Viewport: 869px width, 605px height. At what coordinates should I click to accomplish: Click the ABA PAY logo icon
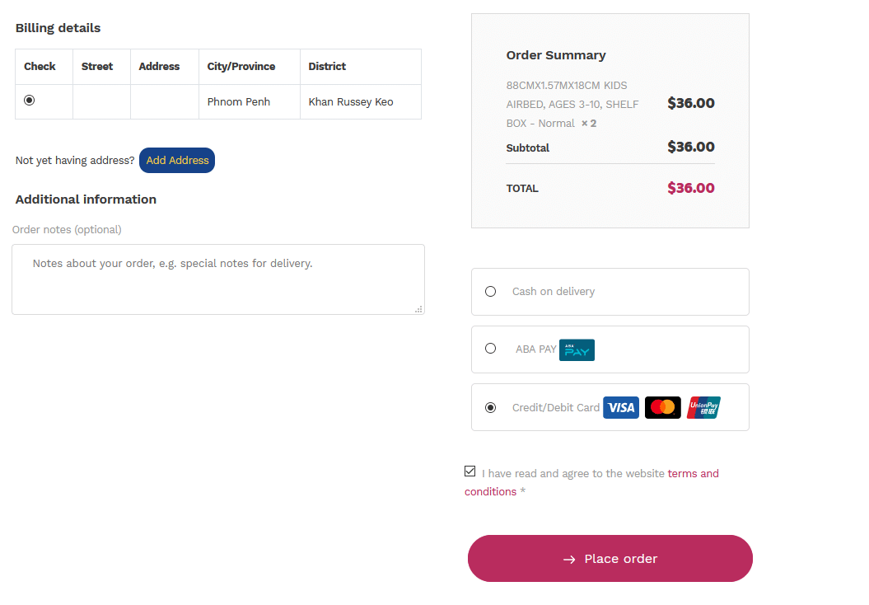point(577,349)
